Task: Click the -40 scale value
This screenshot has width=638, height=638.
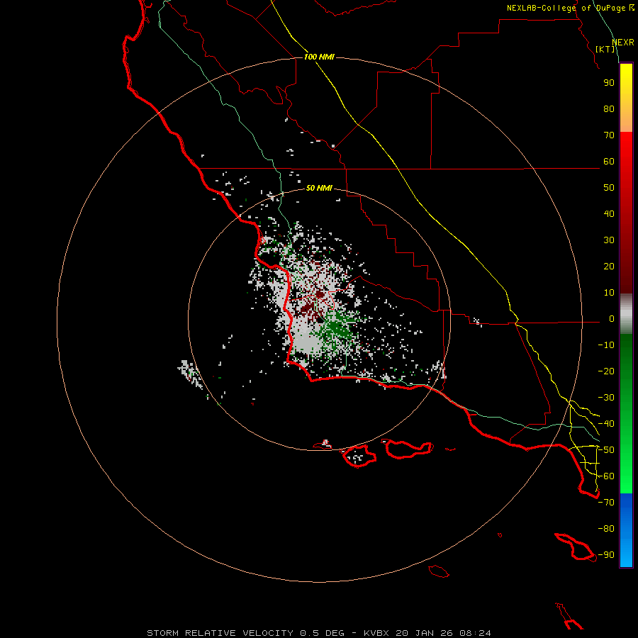Action: tap(606, 424)
